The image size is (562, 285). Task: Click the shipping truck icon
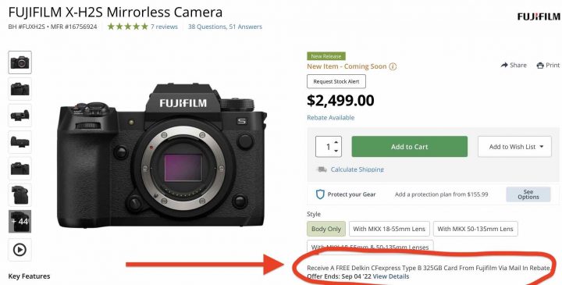pyautogui.click(x=322, y=169)
